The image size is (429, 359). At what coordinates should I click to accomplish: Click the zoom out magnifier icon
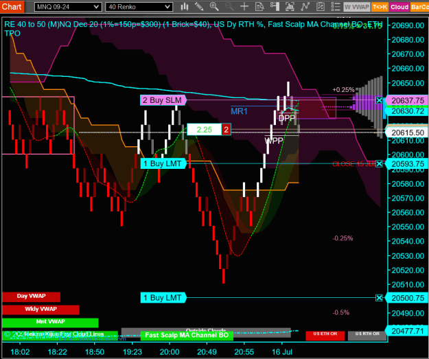(229, 7)
